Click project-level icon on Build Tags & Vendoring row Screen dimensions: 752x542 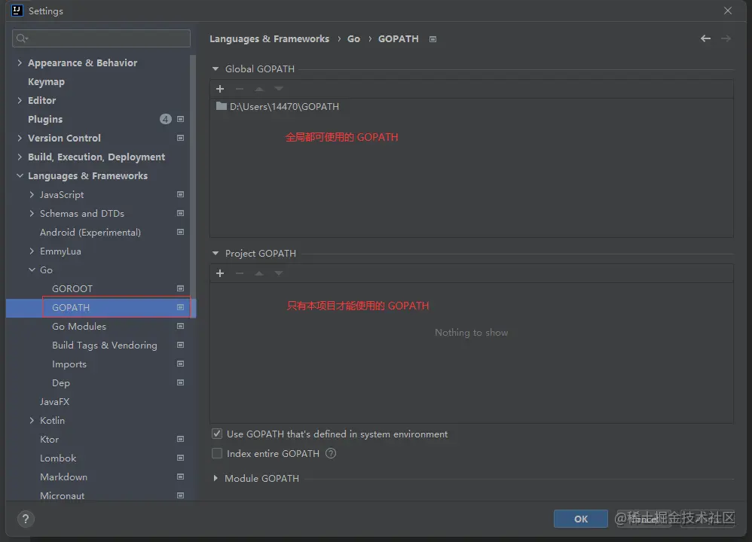point(180,345)
